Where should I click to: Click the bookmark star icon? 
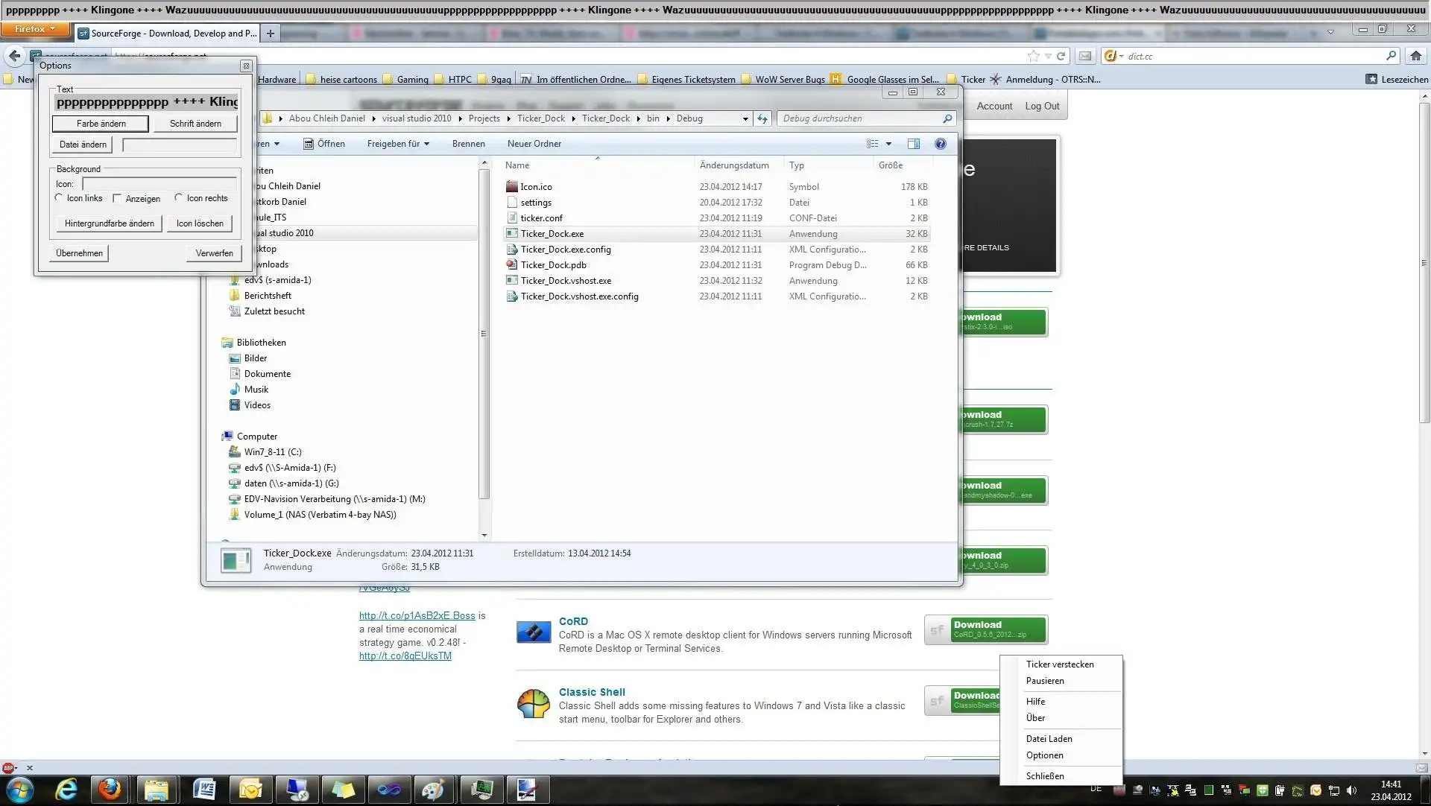[x=1033, y=56]
